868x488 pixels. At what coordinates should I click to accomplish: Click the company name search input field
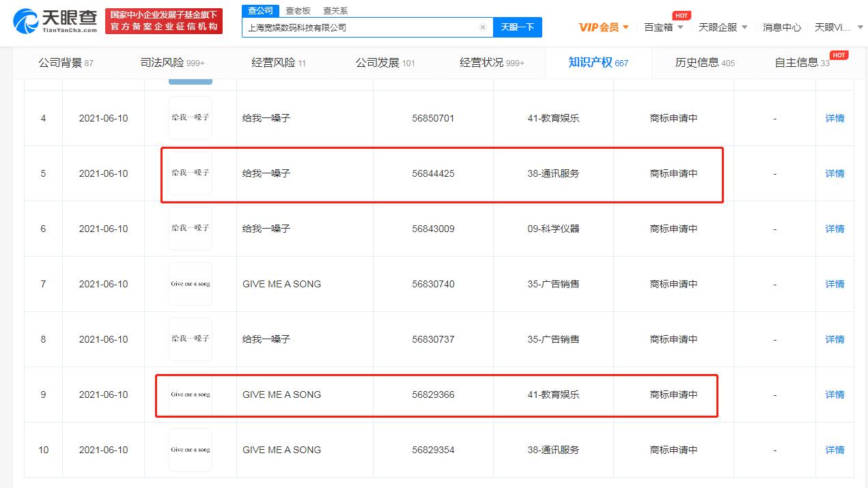click(x=359, y=27)
